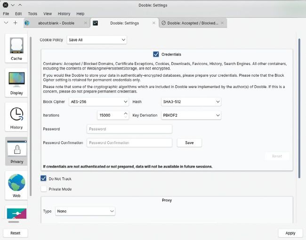Viewport: 306px width, 240px height.
Task: Increase the Iterations spinbox value
Action: pos(126,113)
